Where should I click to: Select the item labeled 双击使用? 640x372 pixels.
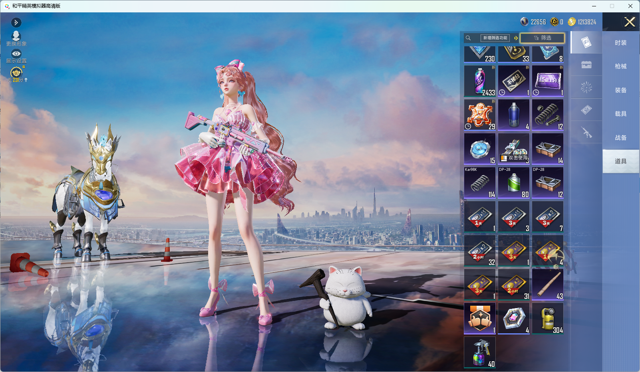tap(514, 149)
